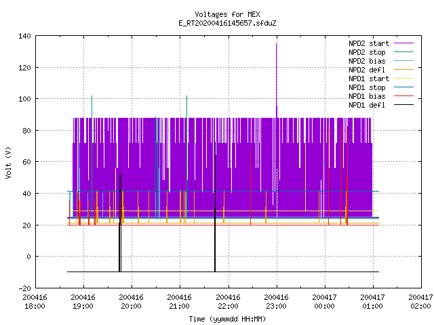Click the orange NPD2 defl legend line

pyautogui.click(x=404, y=69)
